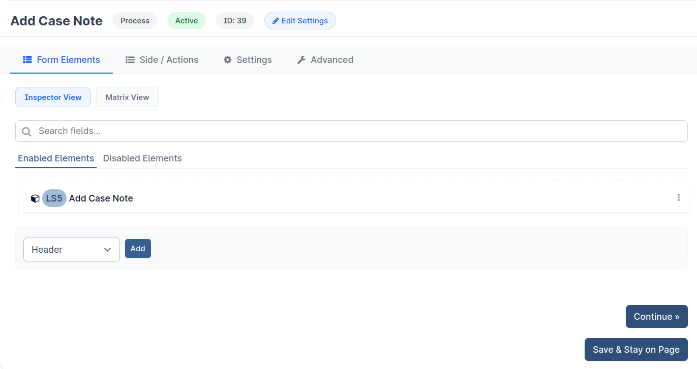Show the Enabled Elements list
The height and width of the screenshot is (369, 697).
pyautogui.click(x=56, y=158)
